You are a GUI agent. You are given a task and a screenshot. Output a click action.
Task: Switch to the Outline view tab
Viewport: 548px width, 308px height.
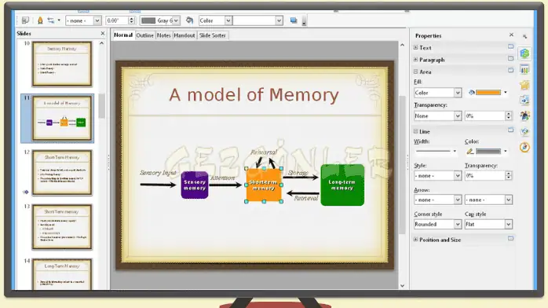(144, 35)
